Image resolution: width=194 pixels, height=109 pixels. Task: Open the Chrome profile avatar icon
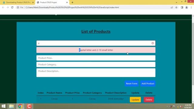point(187,7)
